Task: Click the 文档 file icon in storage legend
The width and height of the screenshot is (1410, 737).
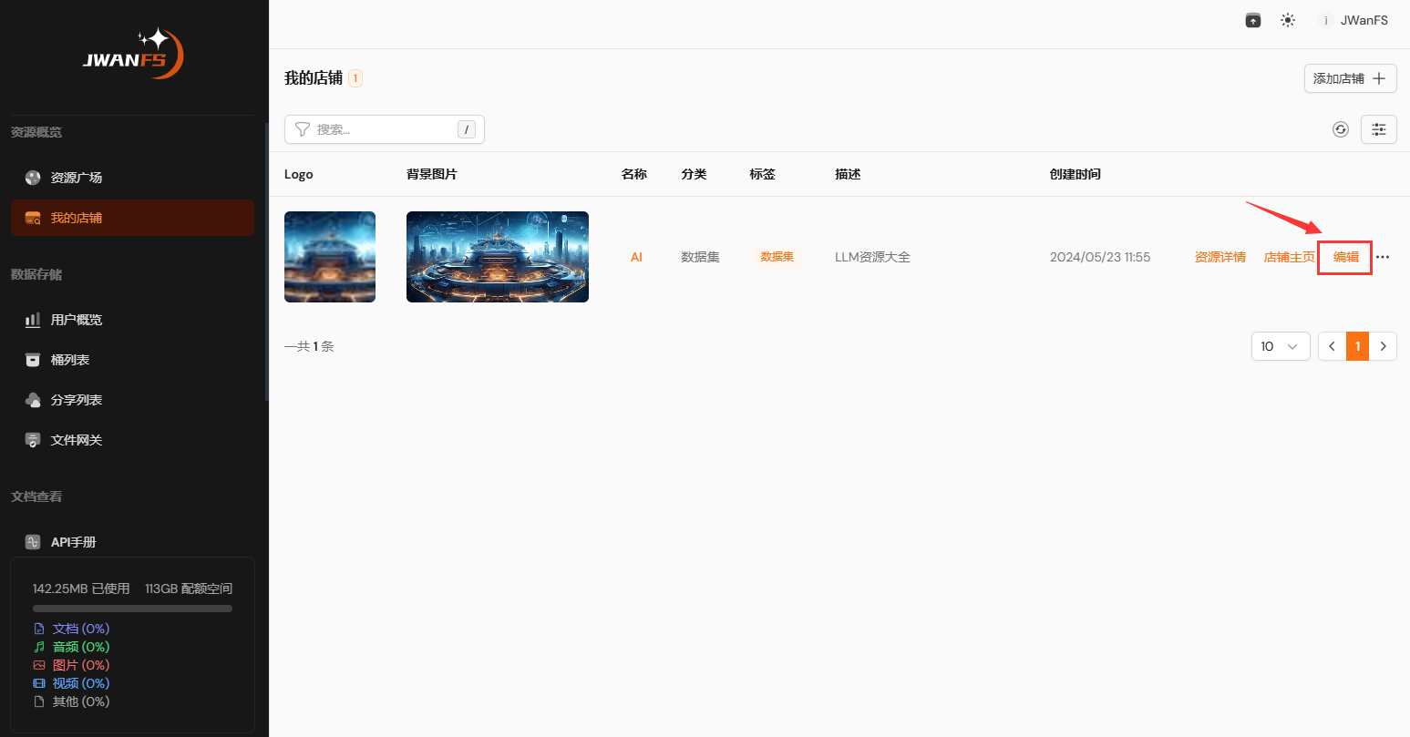Action: tap(39, 629)
